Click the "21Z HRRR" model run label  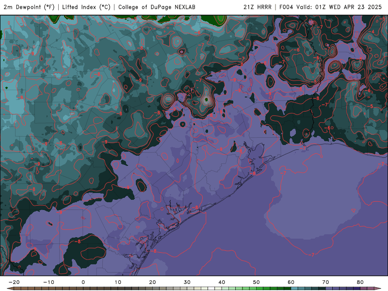(258, 7)
